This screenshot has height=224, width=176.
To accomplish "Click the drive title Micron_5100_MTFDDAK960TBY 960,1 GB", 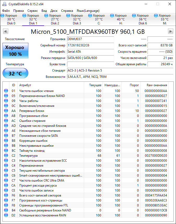I will click(x=88, y=32).
